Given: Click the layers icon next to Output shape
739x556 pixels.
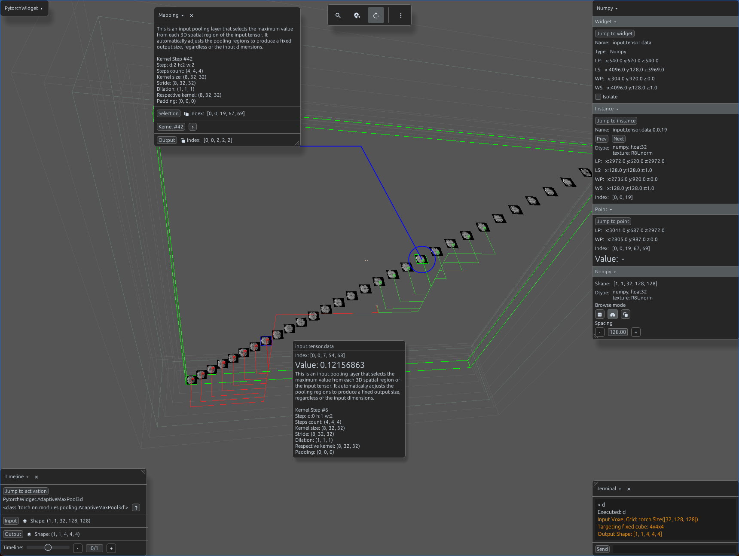Looking at the screenshot, I should click(x=29, y=534).
